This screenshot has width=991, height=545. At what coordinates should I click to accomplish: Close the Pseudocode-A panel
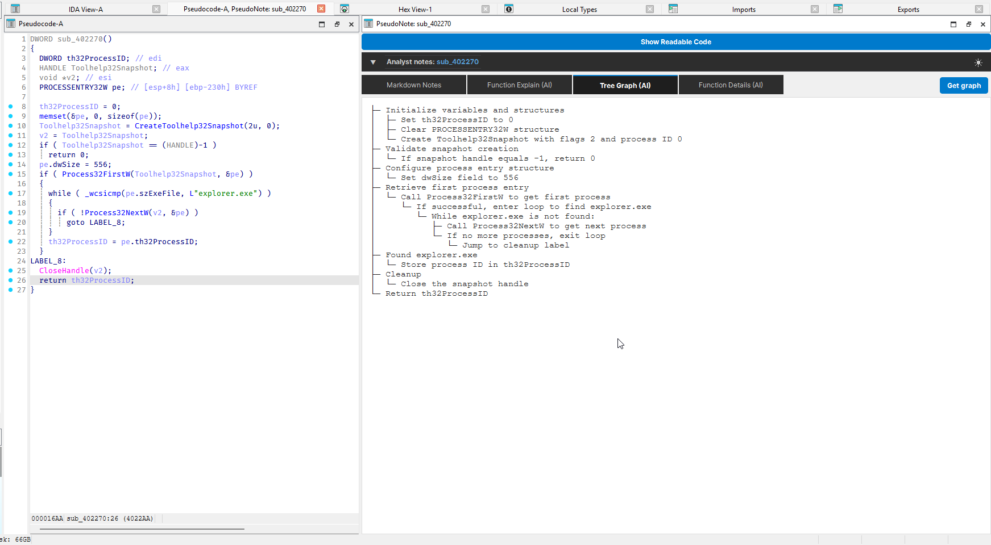point(351,24)
